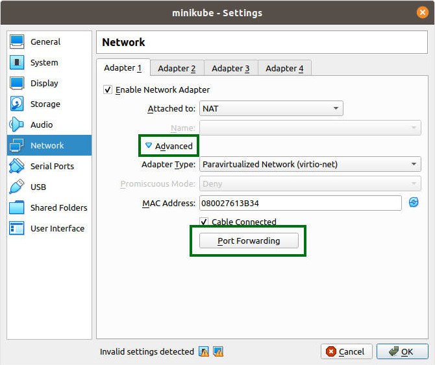Click the MAC Address input field
This screenshot has width=435, height=365.
pyautogui.click(x=300, y=203)
